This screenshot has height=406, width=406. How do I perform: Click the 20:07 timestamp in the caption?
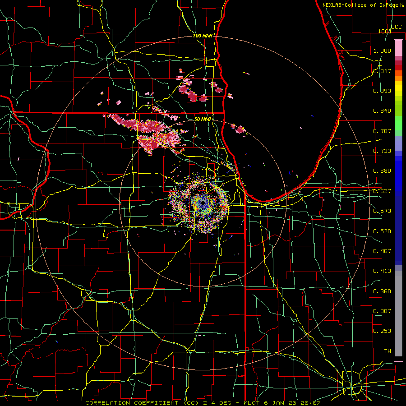coord(309,403)
